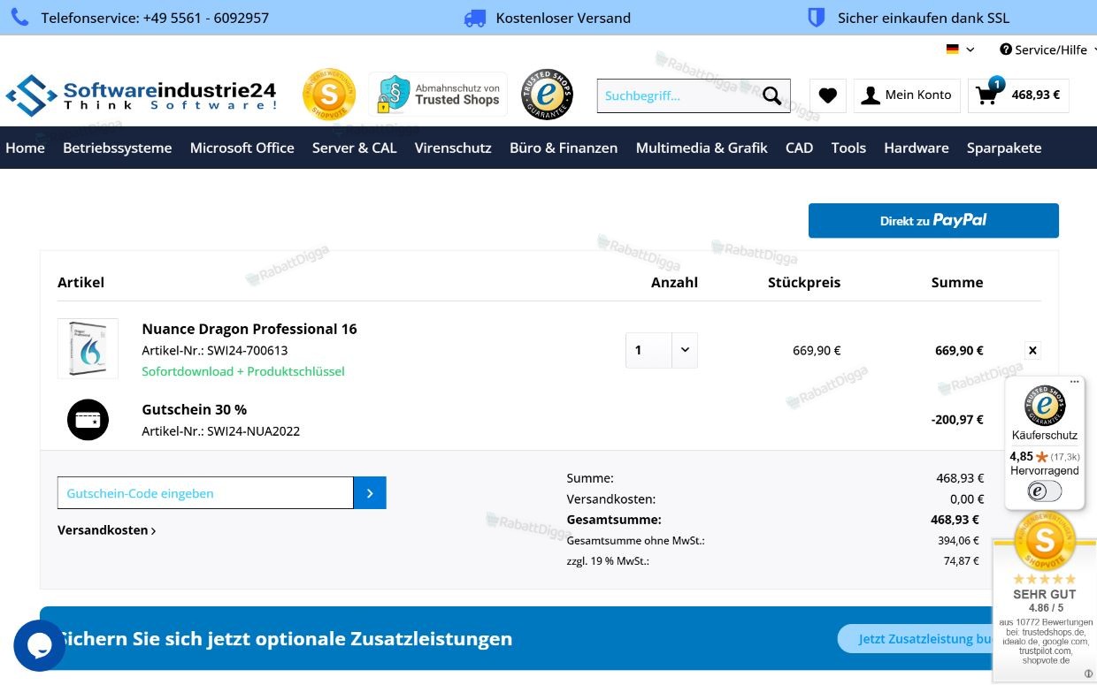Open shopping cart showing 468,93 €

tap(1018, 95)
